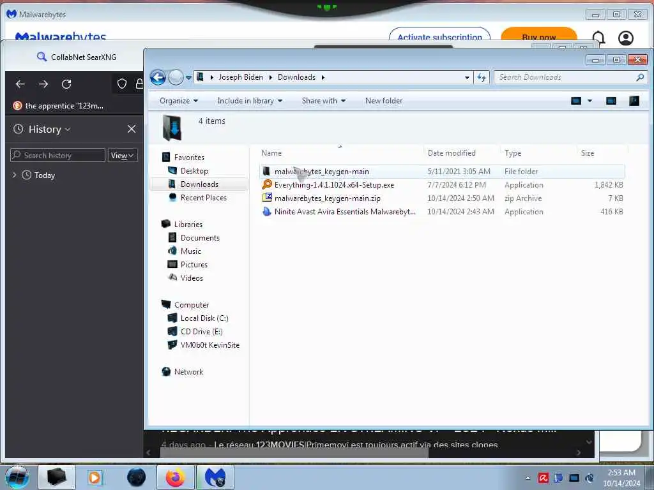
Task: Expand the address bar history dropdown
Action: coord(467,77)
